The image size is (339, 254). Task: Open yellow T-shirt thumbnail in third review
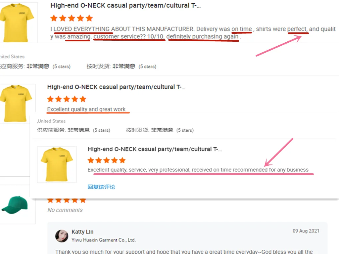[x=57, y=164]
